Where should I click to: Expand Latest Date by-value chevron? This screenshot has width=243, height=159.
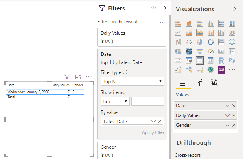[x=154, y=121]
